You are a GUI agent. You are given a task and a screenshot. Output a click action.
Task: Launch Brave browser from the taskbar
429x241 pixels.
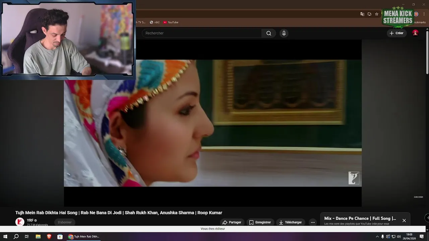49,237
